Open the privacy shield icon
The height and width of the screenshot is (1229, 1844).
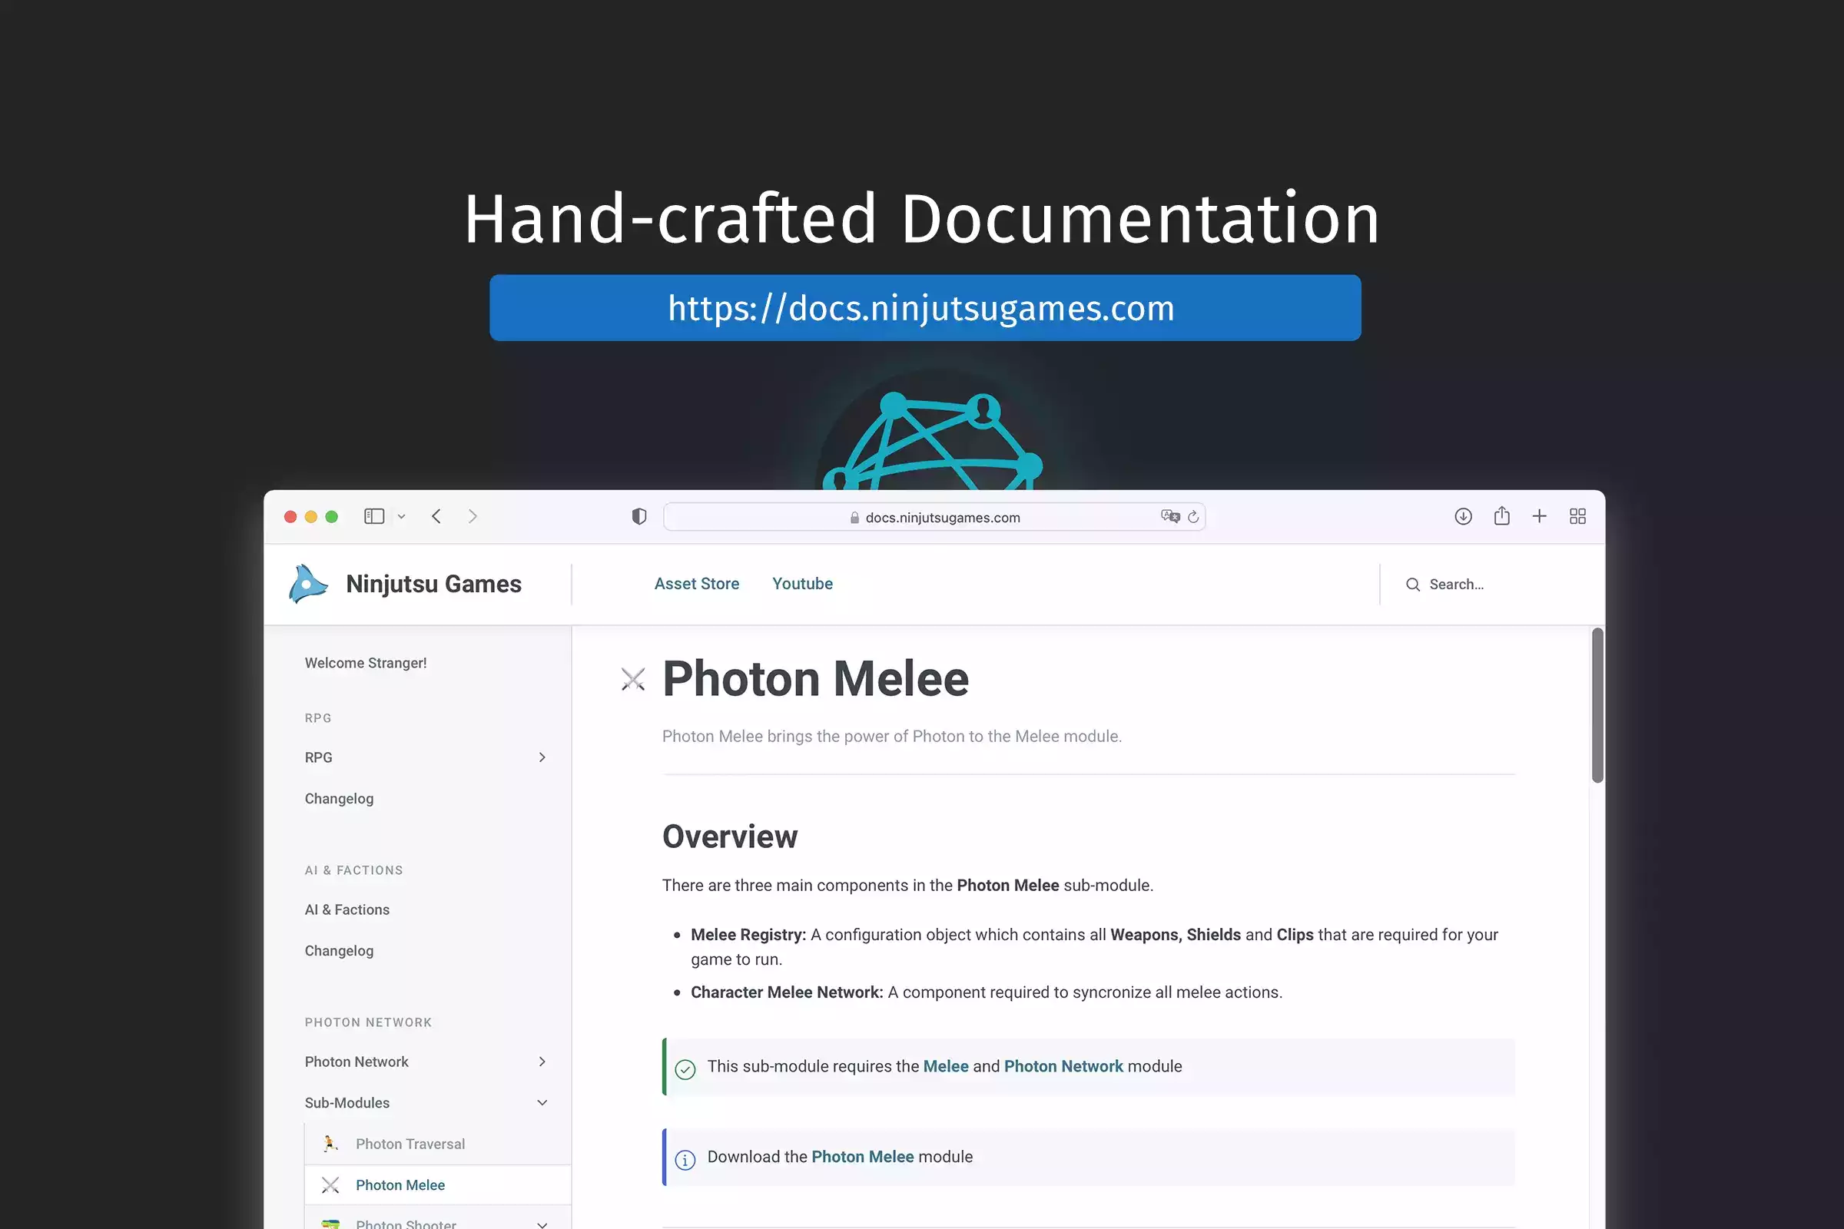(639, 516)
